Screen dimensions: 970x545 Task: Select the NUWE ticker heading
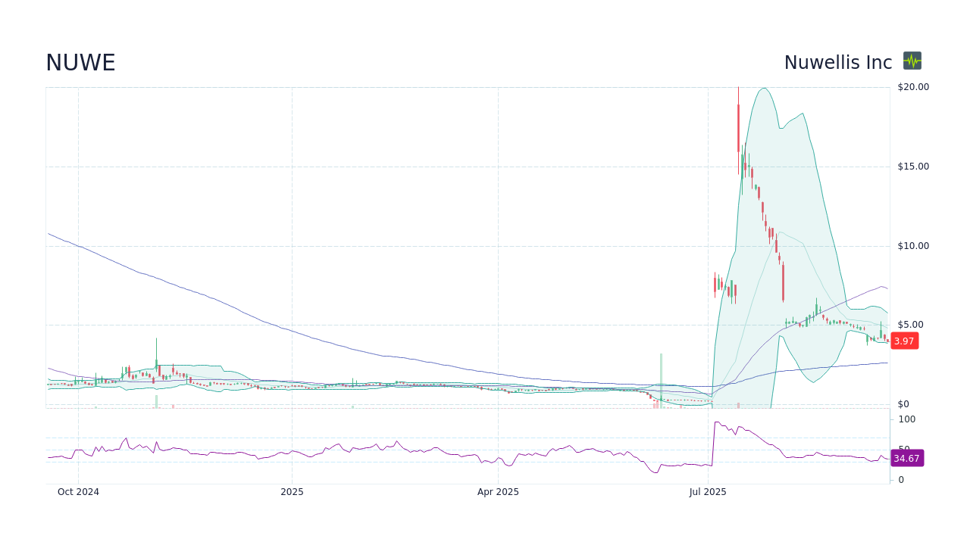click(80, 63)
